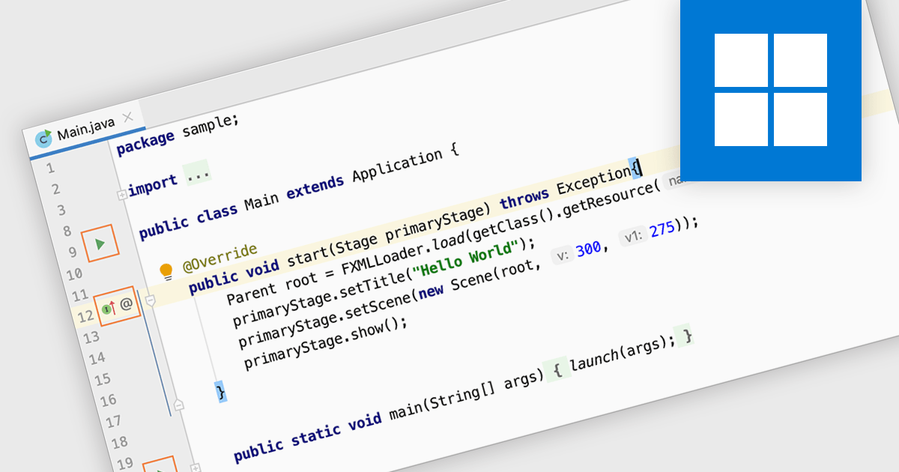Click line number 1 in the gutter
This screenshot has height=472, width=899.
(51, 169)
